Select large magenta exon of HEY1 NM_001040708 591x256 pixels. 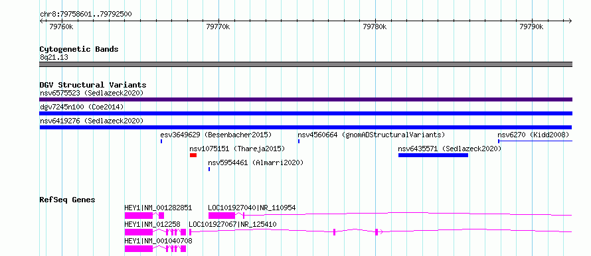[139, 249]
